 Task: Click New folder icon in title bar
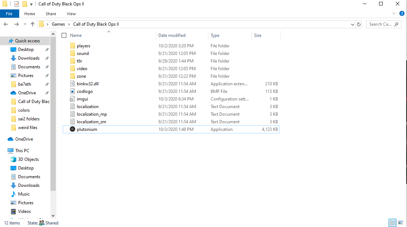click(25, 4)
